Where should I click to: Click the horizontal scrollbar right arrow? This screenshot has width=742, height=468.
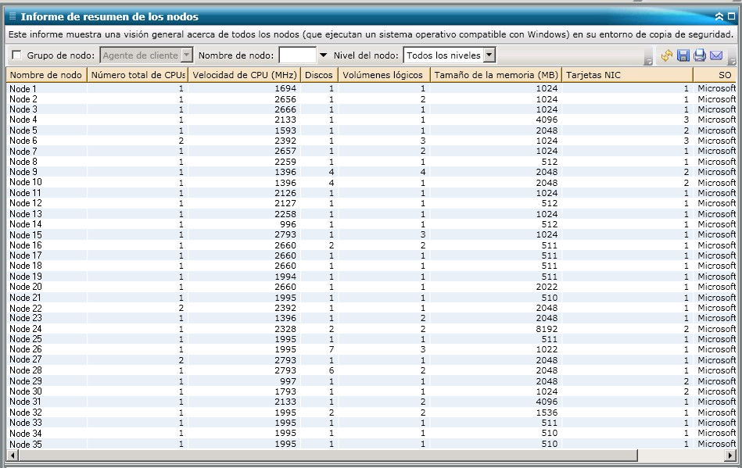[731, 455]
